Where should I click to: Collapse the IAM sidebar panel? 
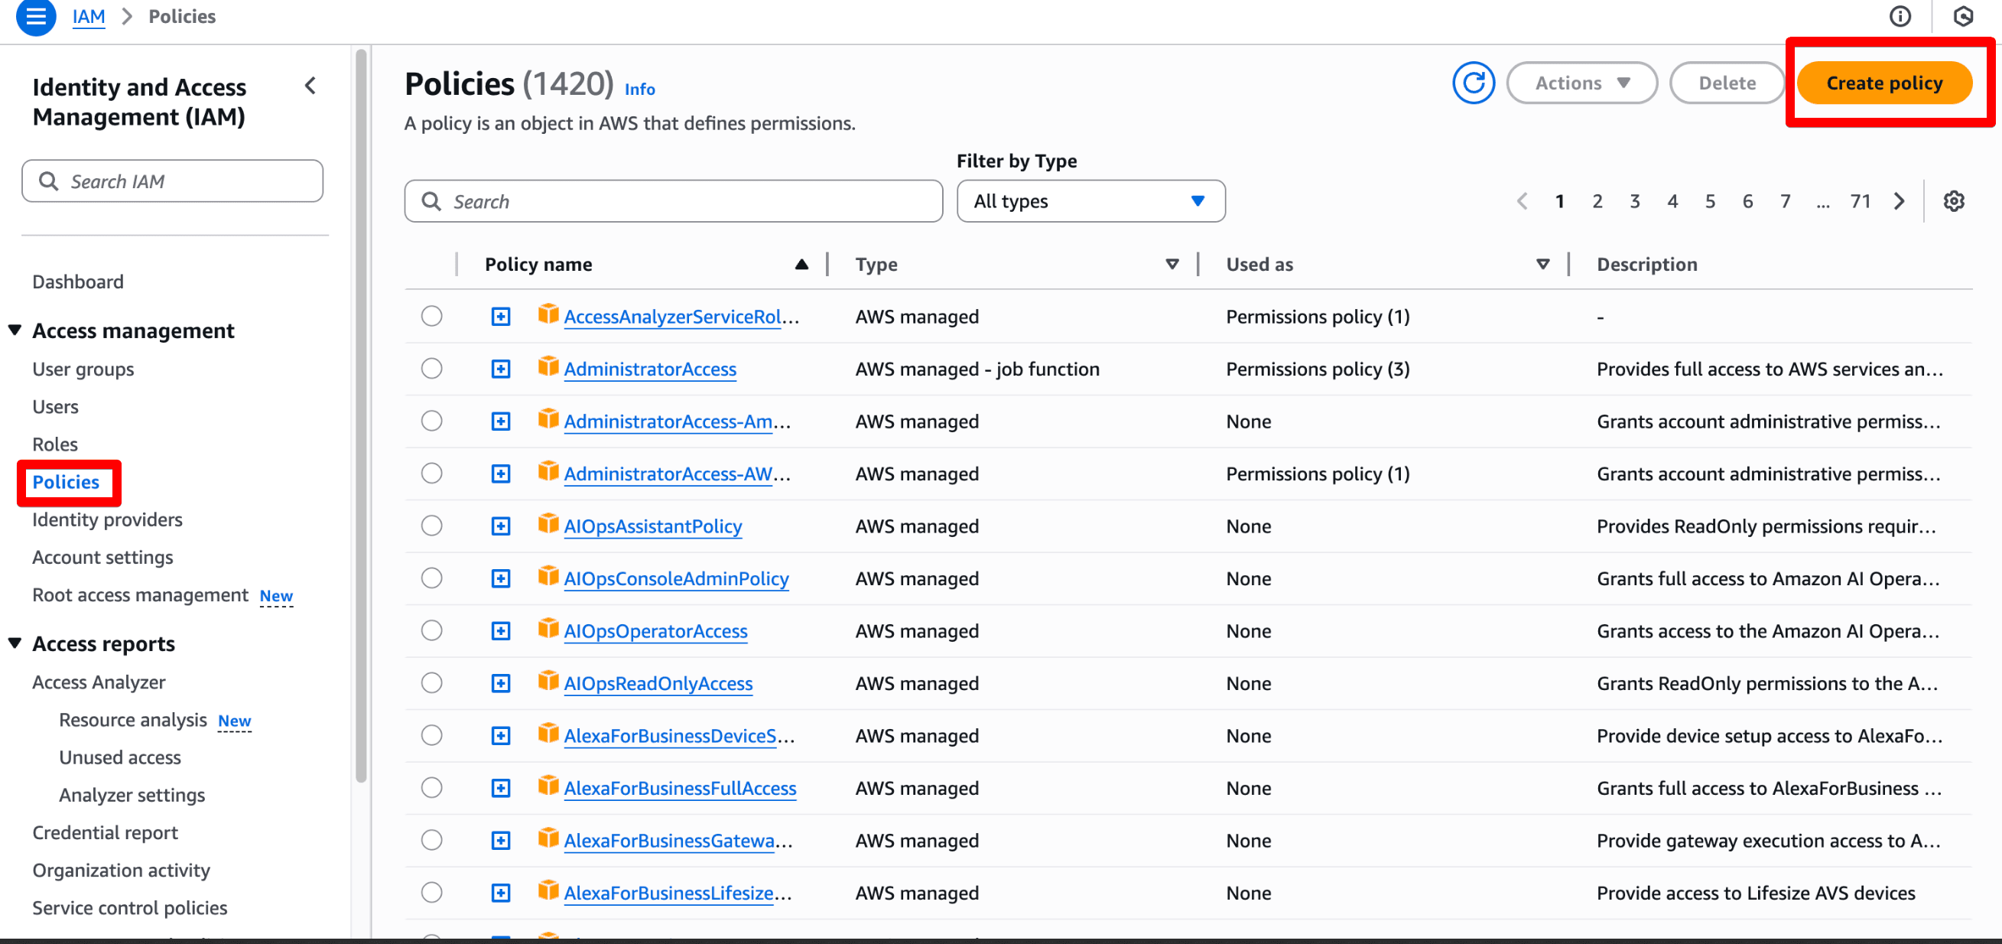click(310, 86)
